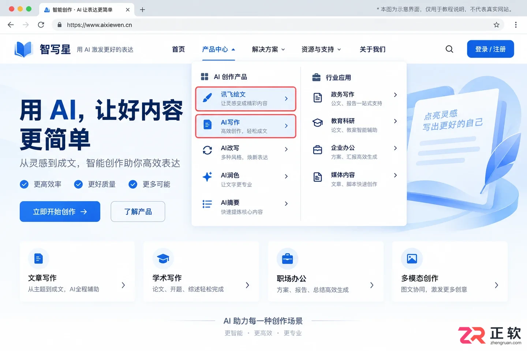
Task: Click the 职场办公 card briefcase icon
Action: point(287,258)
